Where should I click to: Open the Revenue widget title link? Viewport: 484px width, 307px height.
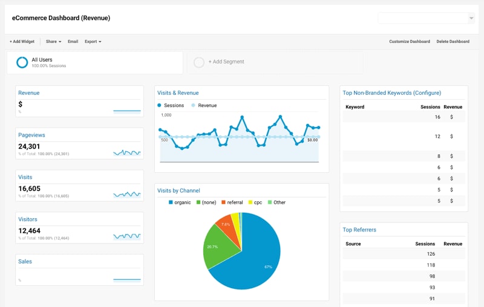click(28, 93)
